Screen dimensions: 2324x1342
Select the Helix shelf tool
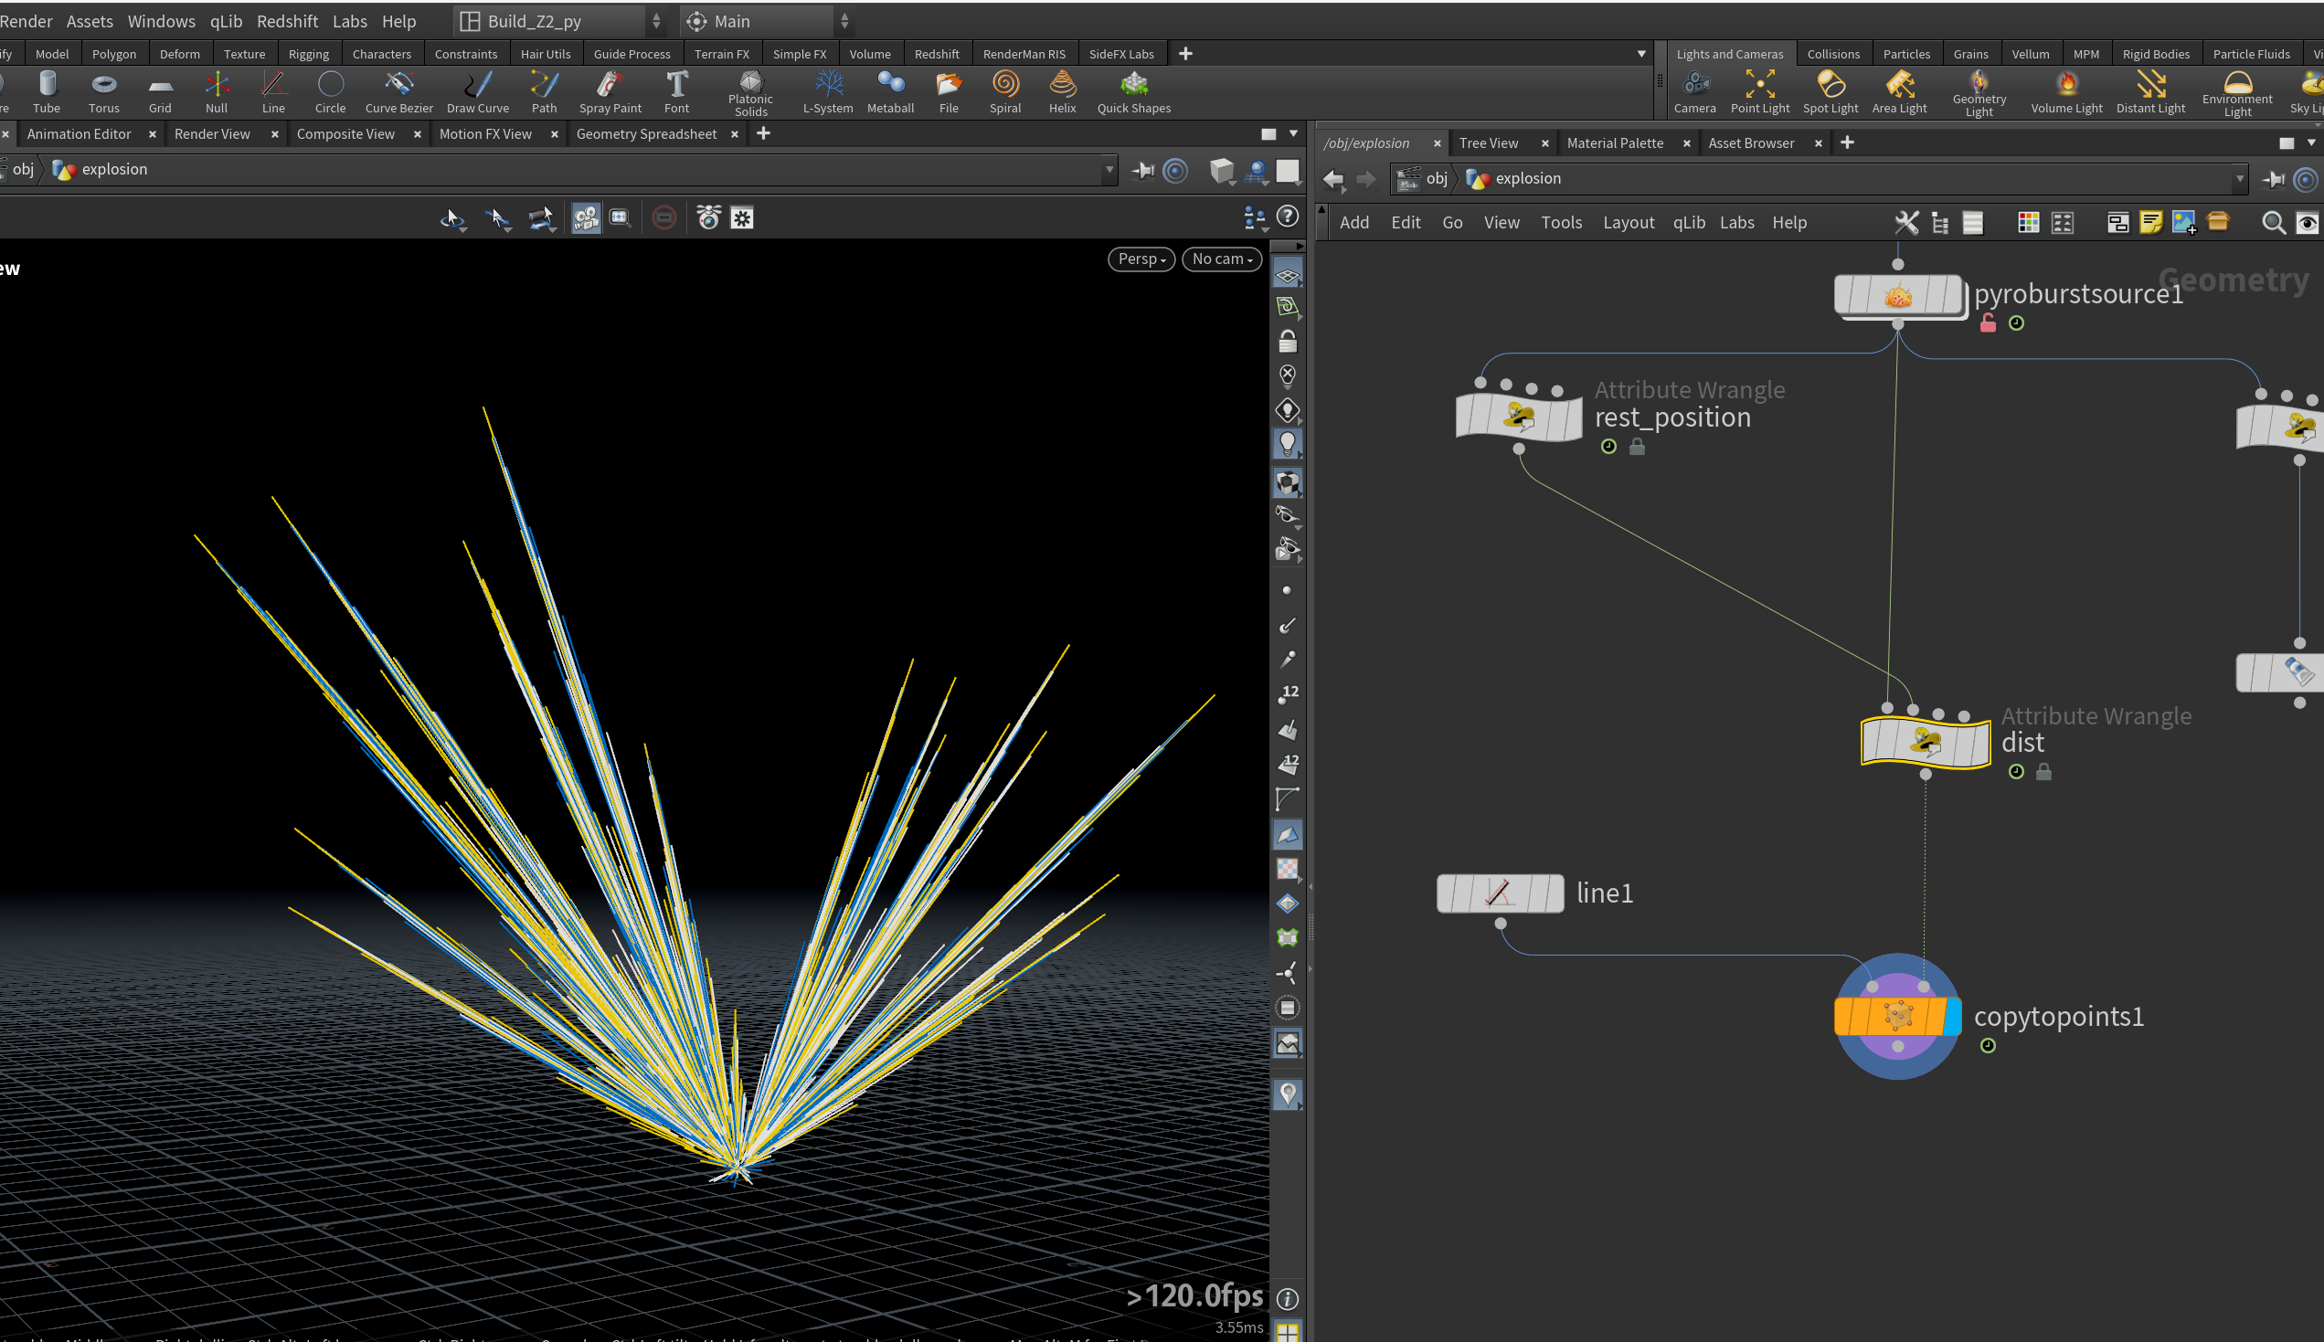click(1062, 92)
